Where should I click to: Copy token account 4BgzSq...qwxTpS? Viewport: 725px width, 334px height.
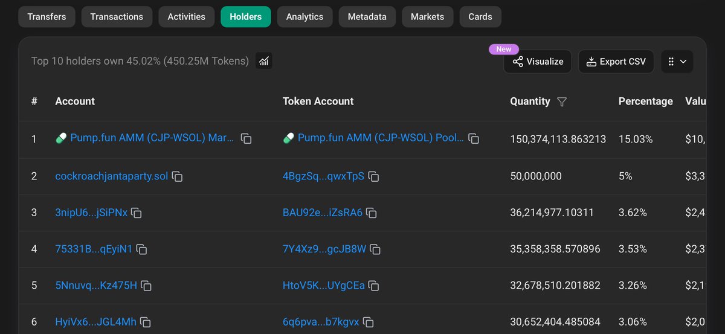tap(374, 176)
